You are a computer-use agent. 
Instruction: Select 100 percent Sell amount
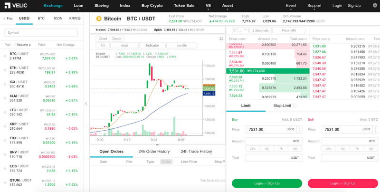click(371, 149)
